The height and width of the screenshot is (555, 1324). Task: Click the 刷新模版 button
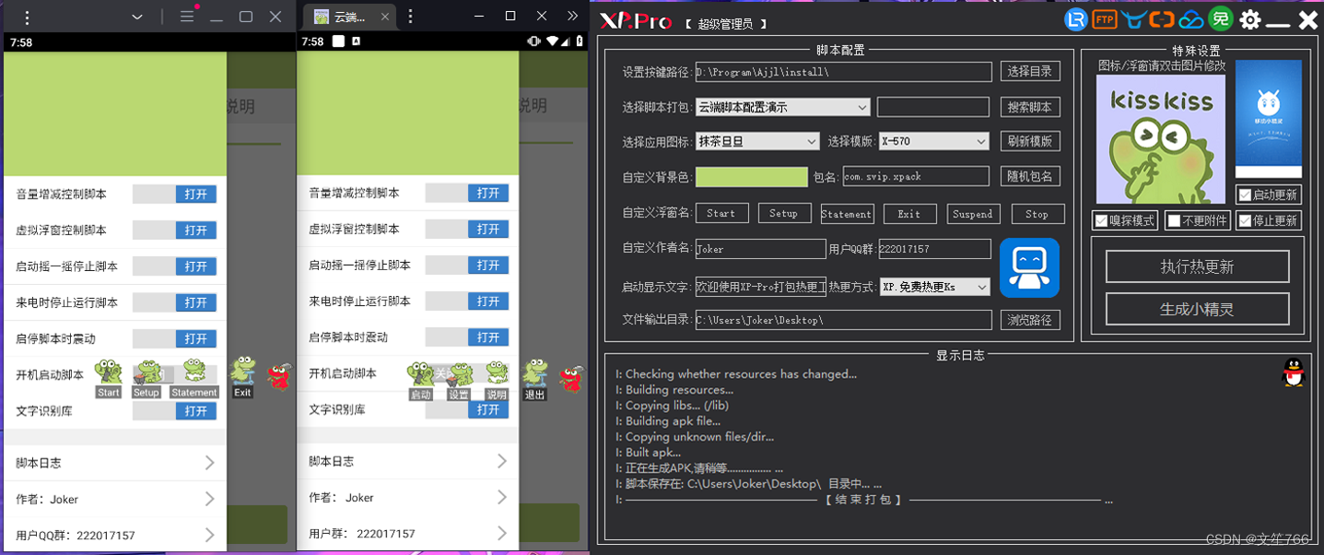tap(1030, 141)
